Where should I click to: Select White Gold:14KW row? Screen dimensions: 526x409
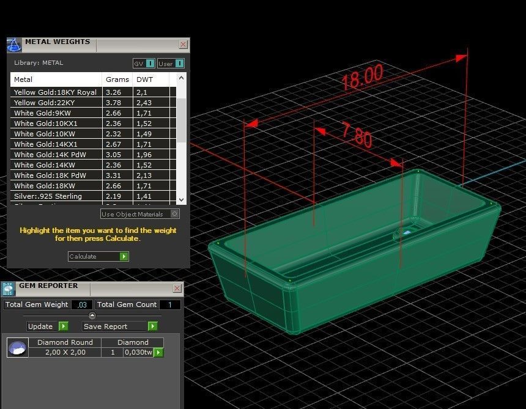tap(93, 165)
